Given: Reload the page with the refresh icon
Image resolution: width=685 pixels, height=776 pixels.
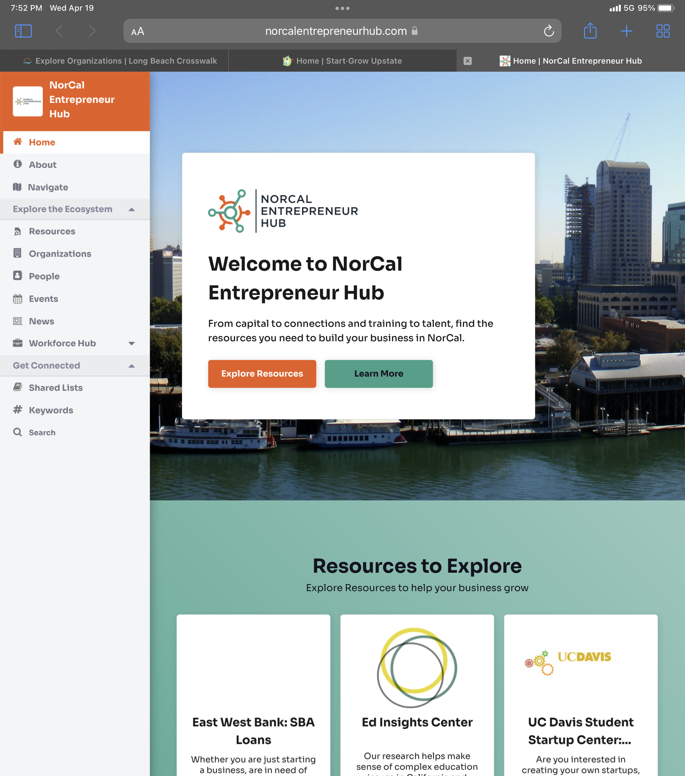Looking at the screenshot, I should tap(549, 31).
